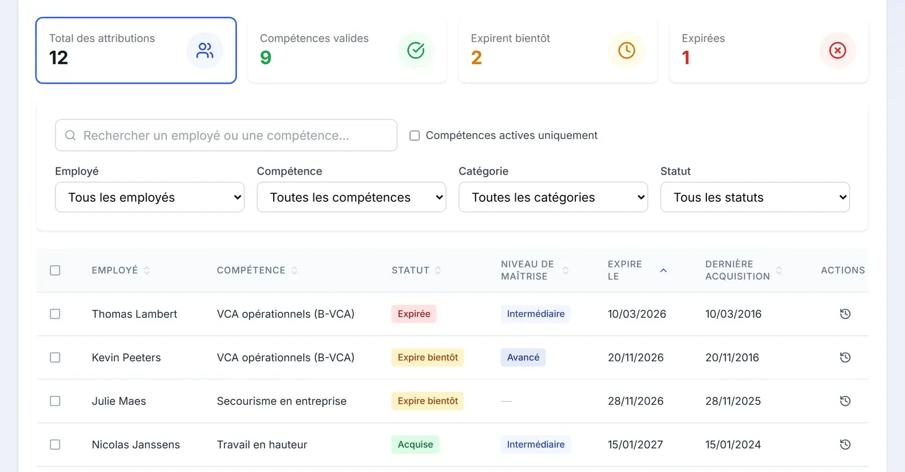Image resolution: width=905 pixels, height=472 pixels.
Task: Select the Thomas Lambert row checkbox
Action: click(x=55, y=314)
